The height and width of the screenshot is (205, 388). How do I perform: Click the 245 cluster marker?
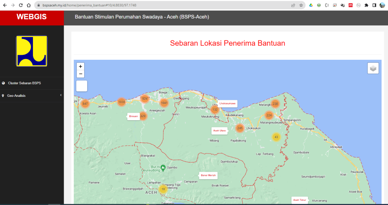[240, 128]
